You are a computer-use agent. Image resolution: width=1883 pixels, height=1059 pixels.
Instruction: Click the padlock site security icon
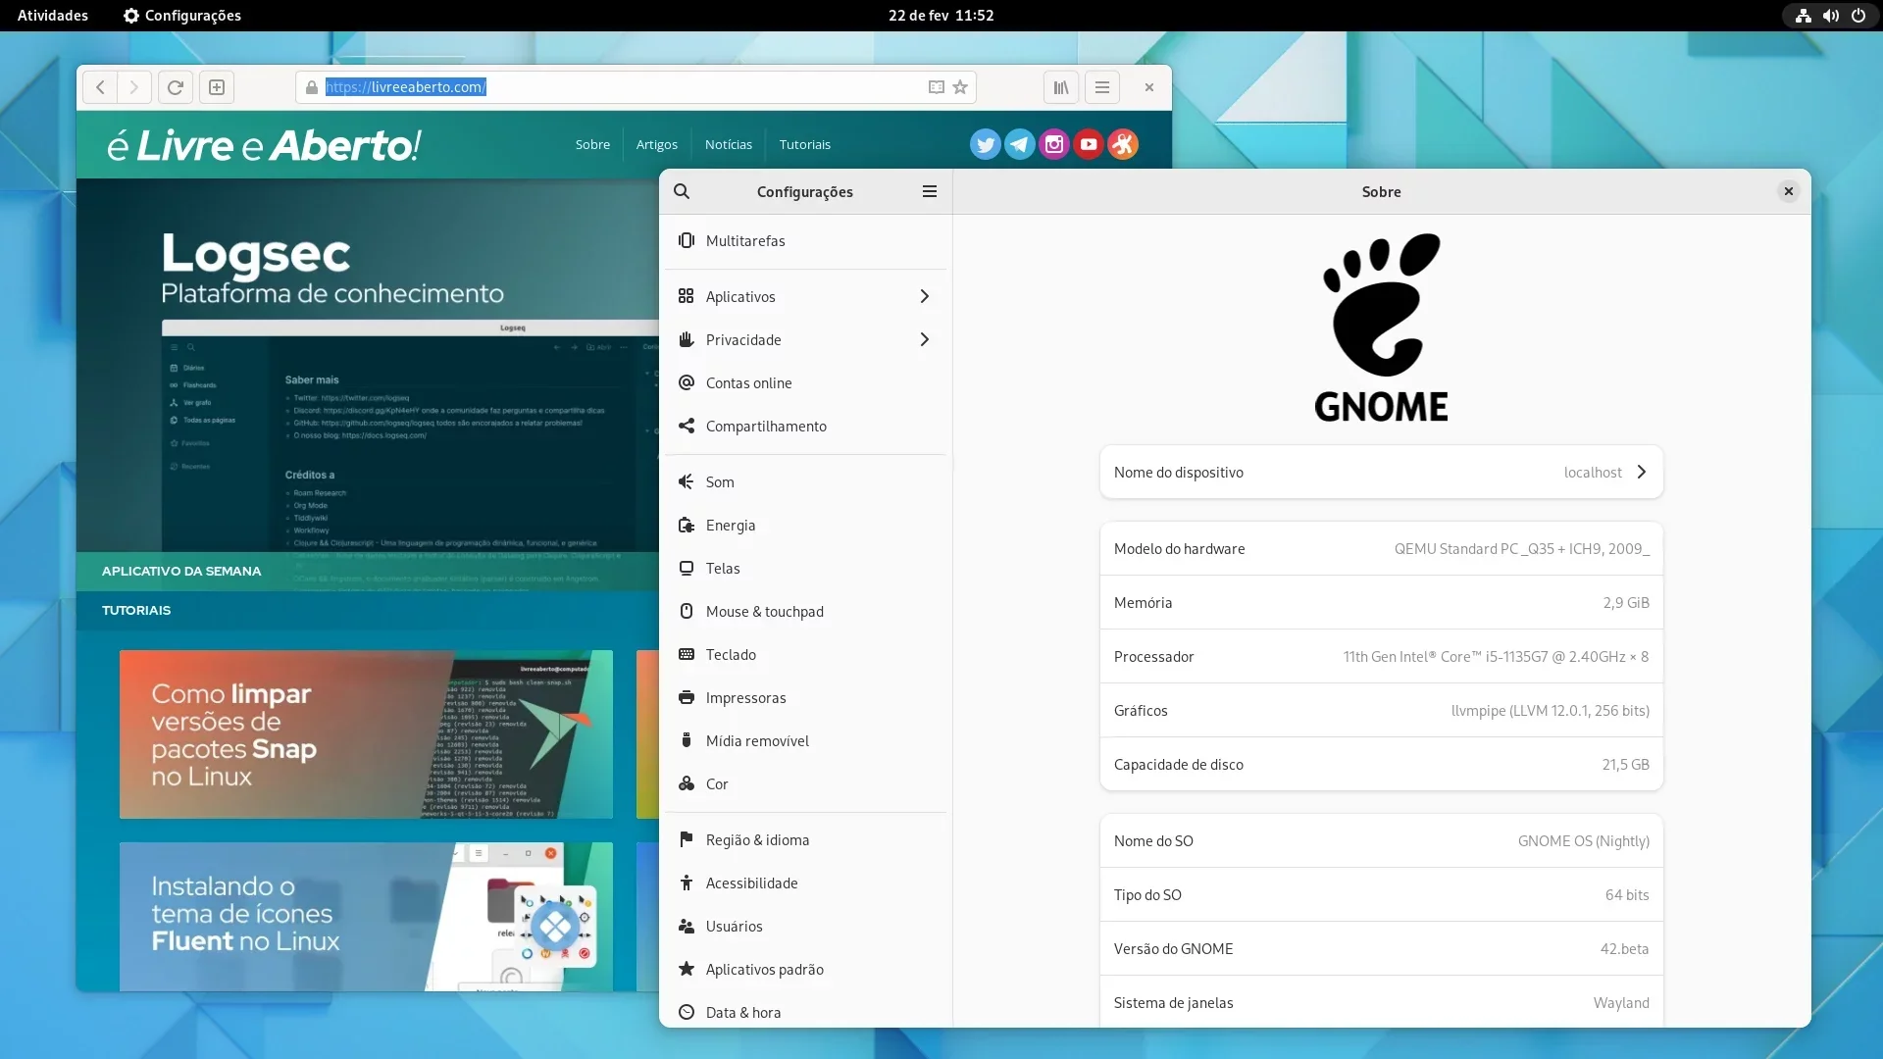(x=311, y=87)
